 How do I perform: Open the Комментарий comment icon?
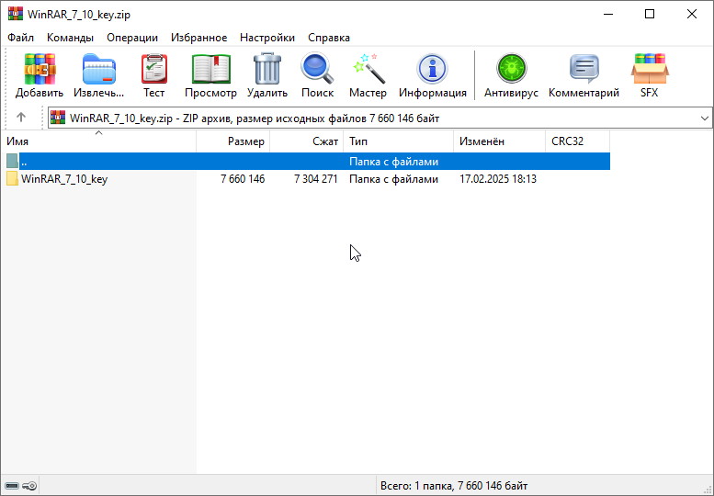tap(584, 69)
